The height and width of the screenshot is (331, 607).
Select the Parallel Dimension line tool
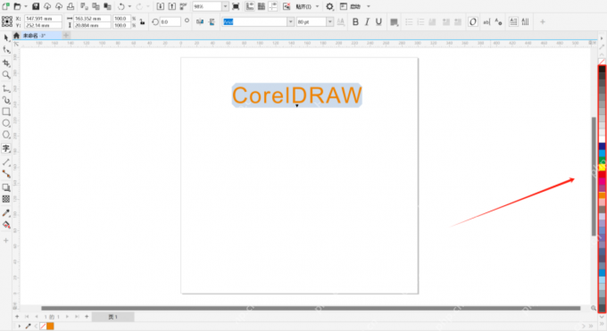point(6,162)
